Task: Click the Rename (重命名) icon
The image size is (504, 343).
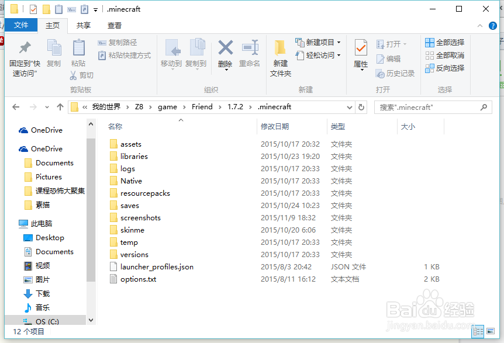Action: [250, 47]
